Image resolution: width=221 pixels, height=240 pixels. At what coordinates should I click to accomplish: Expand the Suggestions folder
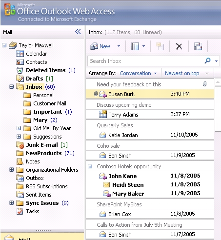(19, 137)
